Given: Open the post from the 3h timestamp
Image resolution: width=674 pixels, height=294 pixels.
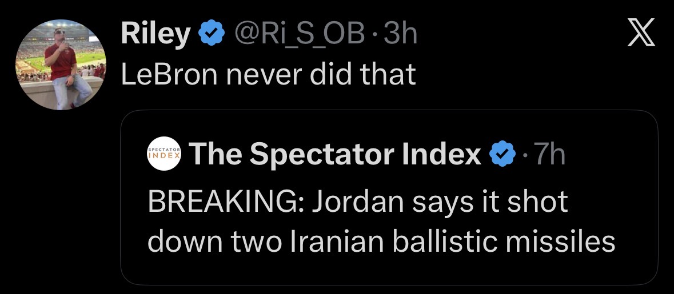Looking at the screenshot, I should (x=402, y=35).
